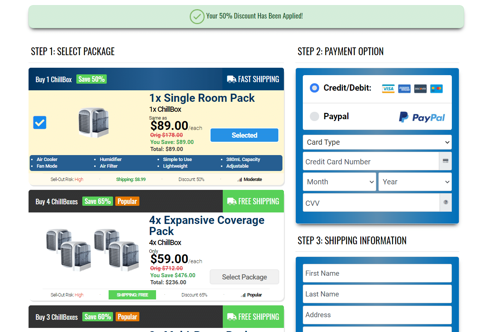This screenshot has width=480, height=332.
Task: Click the Last Name field
Action: tap(377, 294)
